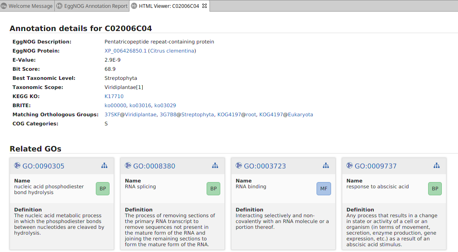Open orthologous group 37SKF link
458x252 pixels.
click(112, 115)
